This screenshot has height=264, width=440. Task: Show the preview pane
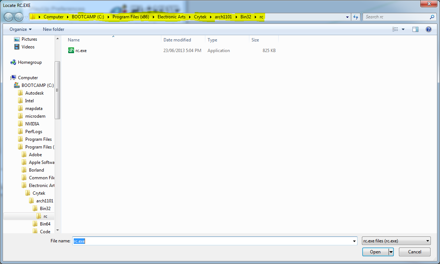coord(415,29)
